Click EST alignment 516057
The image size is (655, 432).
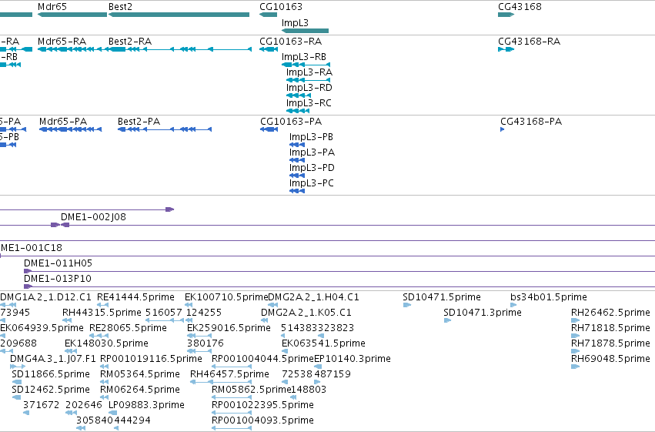[164, 313]
